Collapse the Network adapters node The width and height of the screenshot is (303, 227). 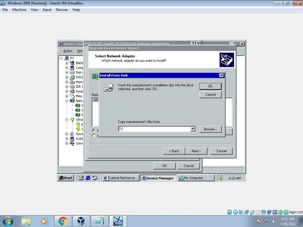pyautogui.click(x=67, y=101)
